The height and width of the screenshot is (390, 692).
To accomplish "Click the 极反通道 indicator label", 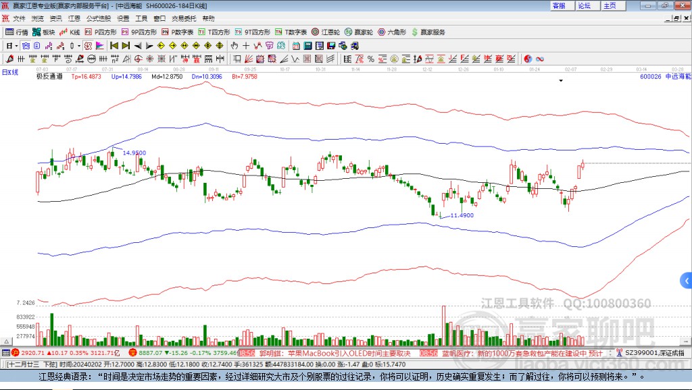I will point(49,77).
